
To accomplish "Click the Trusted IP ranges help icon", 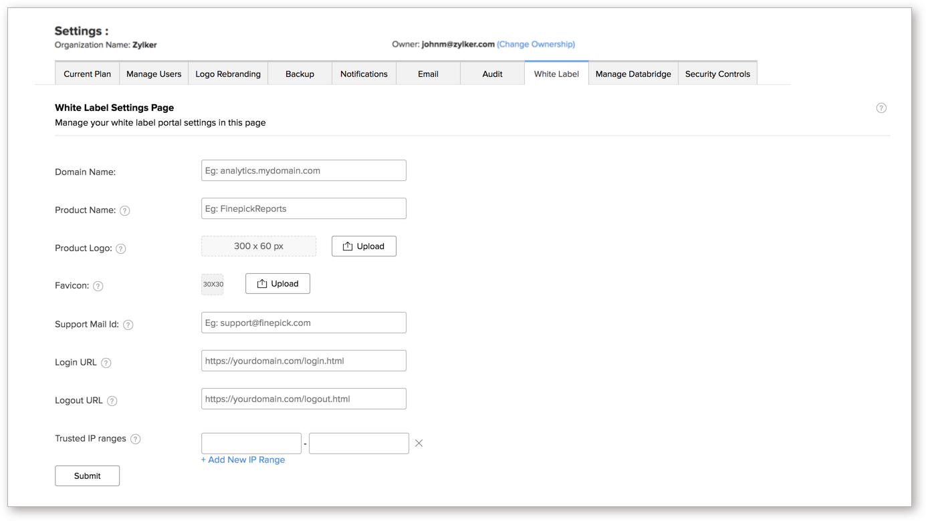I will coord(136,439).
